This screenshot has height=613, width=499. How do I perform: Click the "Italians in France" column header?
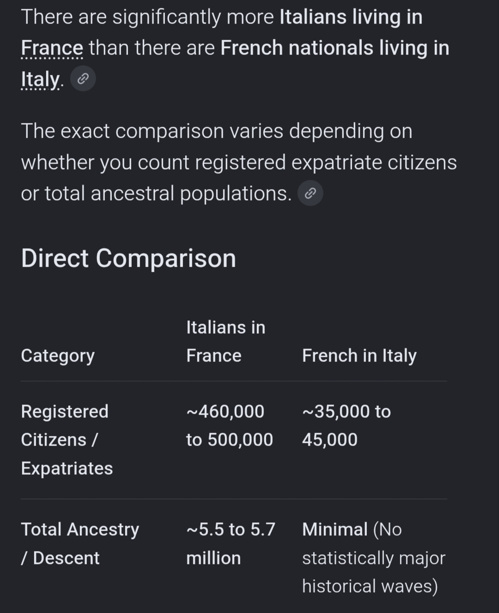point(226,341)
